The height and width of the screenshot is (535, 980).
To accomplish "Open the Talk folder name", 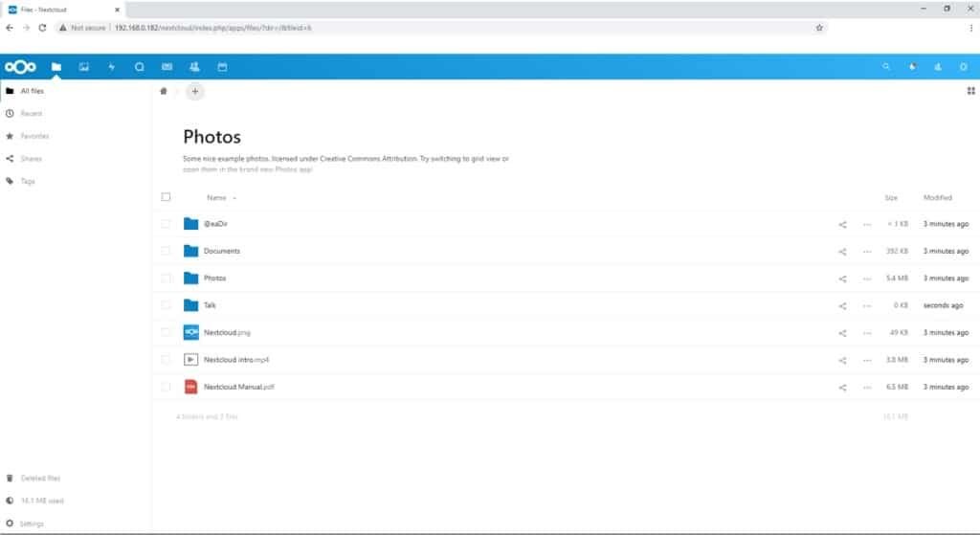I will (x=210, y=305).
